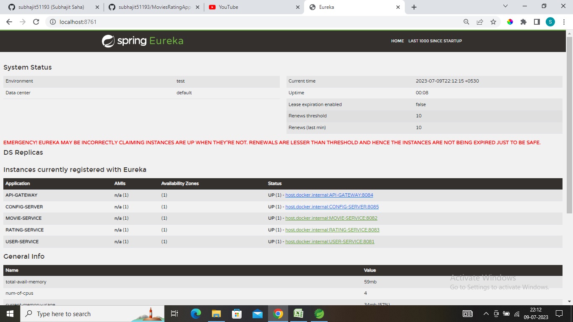Open the colorful extension icon in the toolbar
The image size is (573, 322).
pos(510,22)
